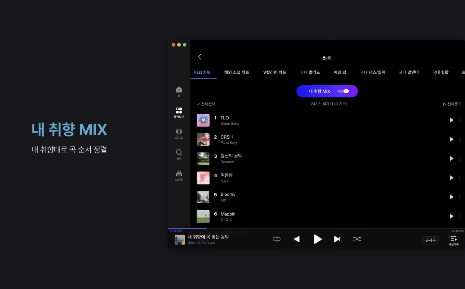
Task: Click artist name Dreamus Company
Action: (201, 243)
